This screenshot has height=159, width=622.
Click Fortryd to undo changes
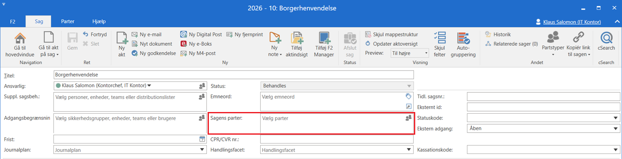pos(95,34)
